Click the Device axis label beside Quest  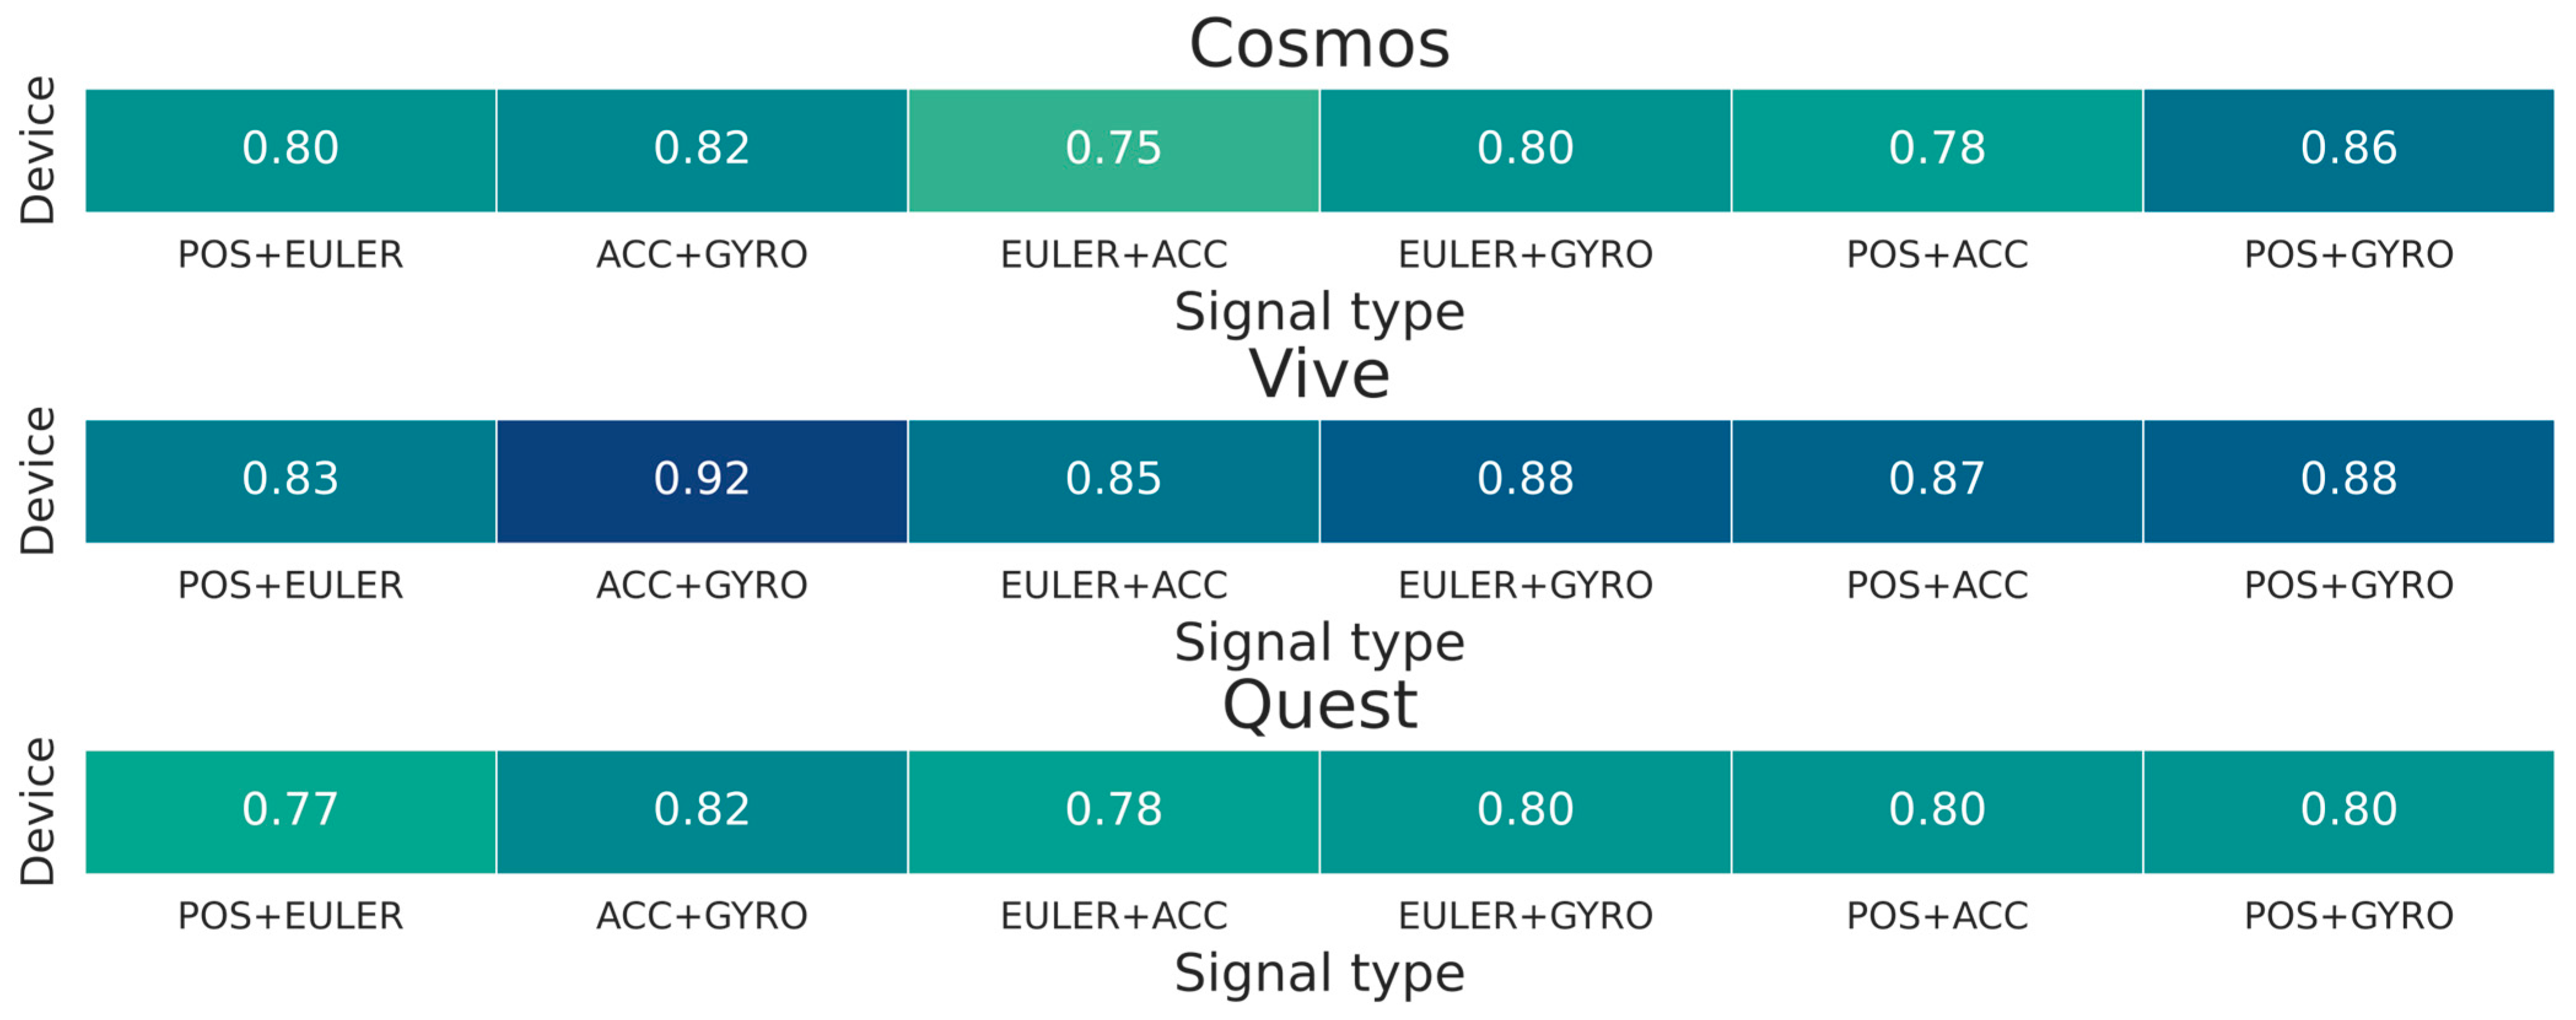coord(38,811)
